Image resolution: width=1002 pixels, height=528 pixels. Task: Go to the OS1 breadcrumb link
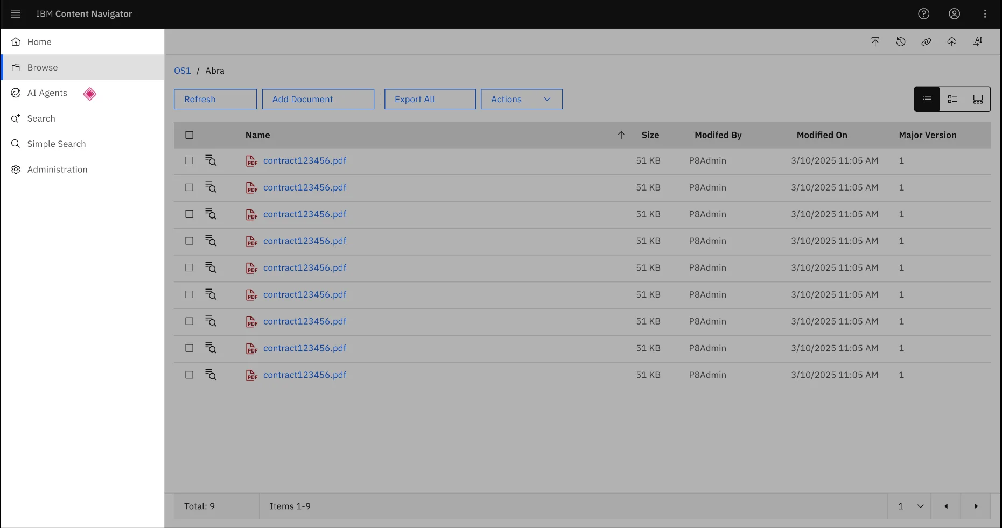click(x=183, y=71)
